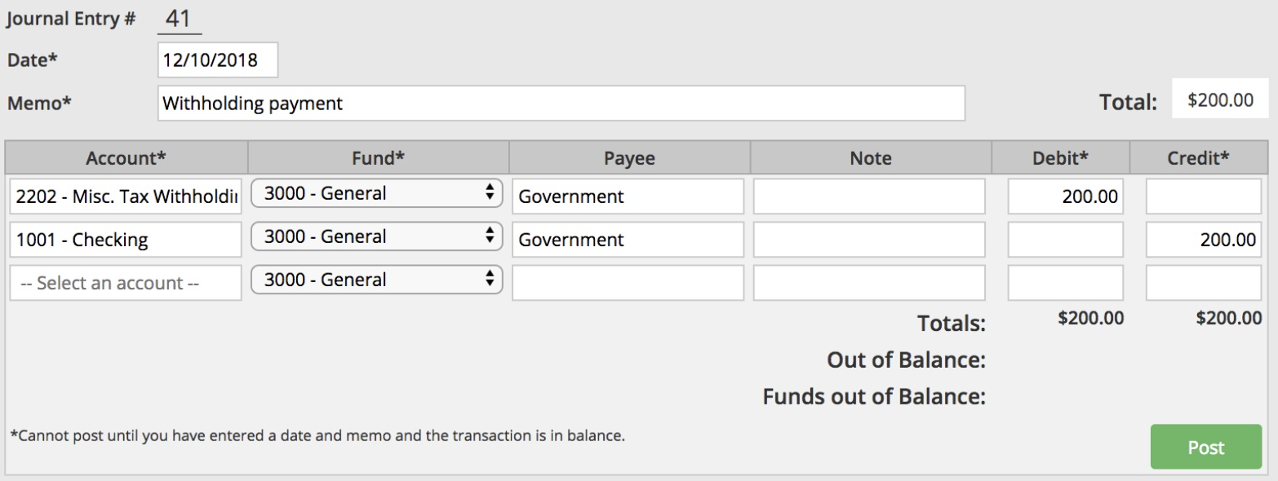
Task: Click the Payee field in the first row
Action: pyautogui.click(x=628, y=196)
